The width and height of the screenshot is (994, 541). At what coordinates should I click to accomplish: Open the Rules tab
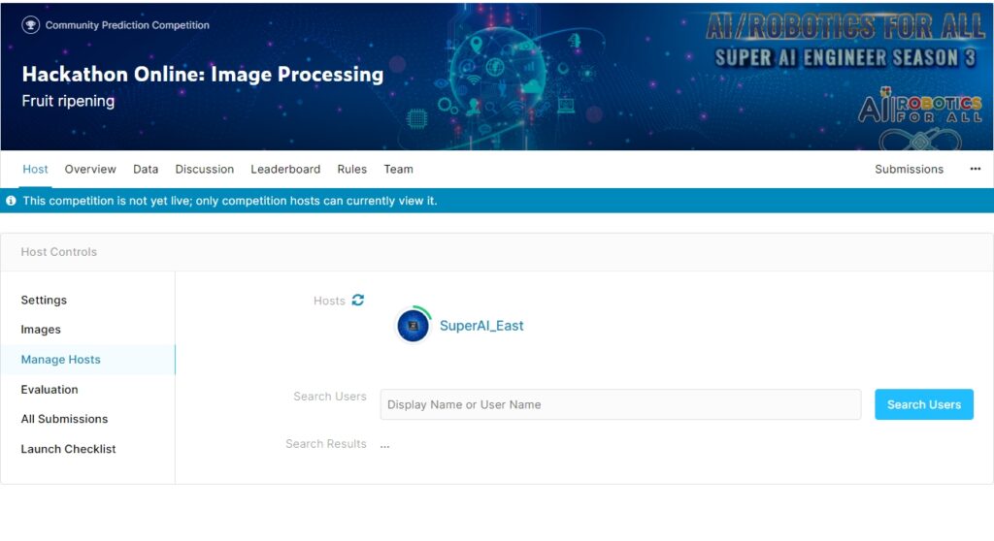coord(351,169)
